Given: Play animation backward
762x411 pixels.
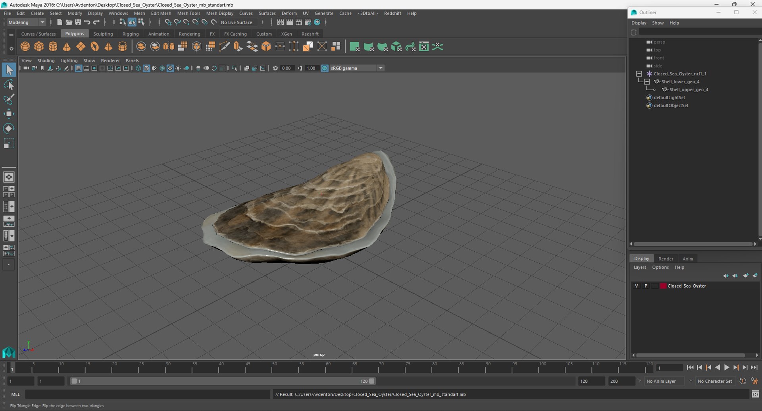Looking at the screenshot, I should point(718,368).
